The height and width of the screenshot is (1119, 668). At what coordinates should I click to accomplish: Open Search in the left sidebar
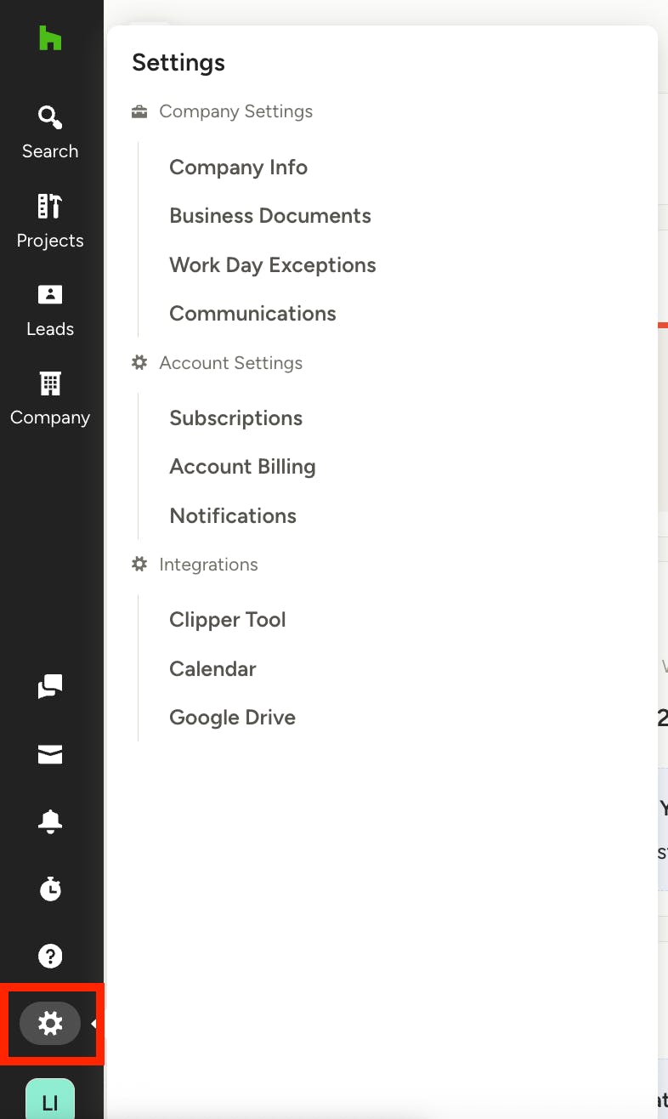[x=50, y=132]
